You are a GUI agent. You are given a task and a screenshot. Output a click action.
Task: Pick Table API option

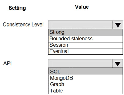pyautogui.click(x=86, y=91)
